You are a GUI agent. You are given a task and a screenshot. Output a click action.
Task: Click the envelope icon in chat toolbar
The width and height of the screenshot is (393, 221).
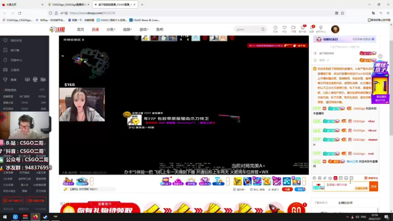320,178
